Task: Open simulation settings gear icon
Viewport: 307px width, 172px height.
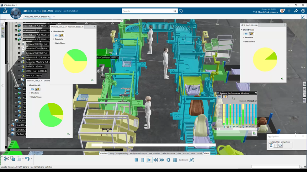Action: 168,160
